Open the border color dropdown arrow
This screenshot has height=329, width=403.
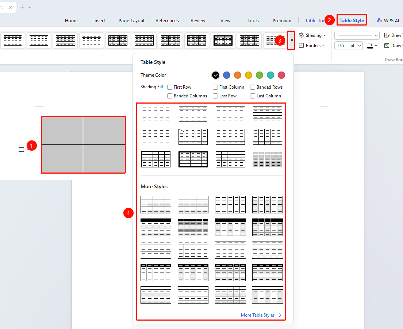pyautogui.click(x=376, y=46)
